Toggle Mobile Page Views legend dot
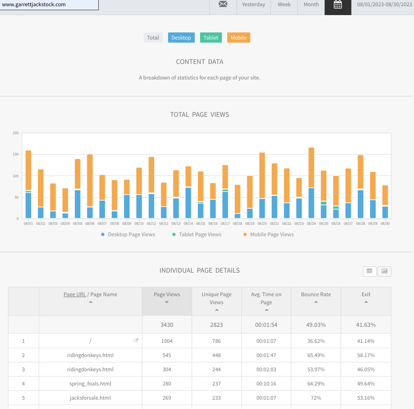The image size is (414, 409). tap(245, 234)
